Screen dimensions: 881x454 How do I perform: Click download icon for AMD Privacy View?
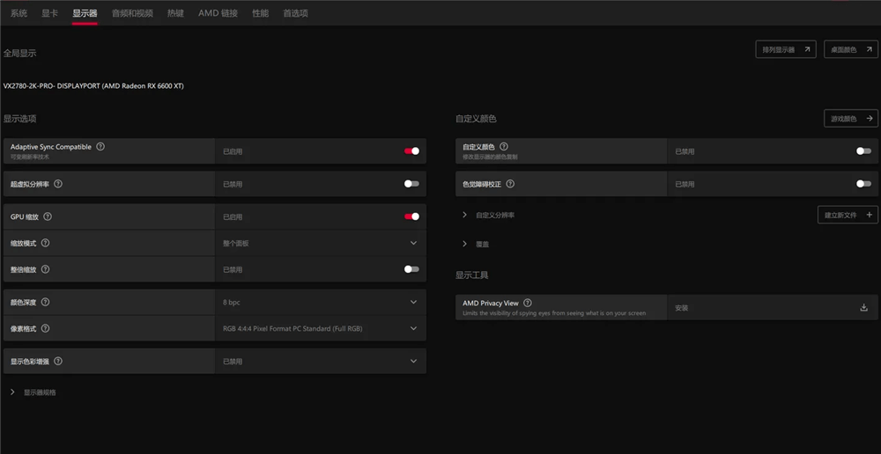(863, 307)
